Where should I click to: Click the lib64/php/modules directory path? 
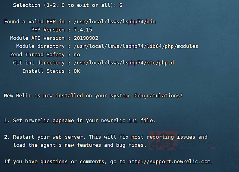(136, 46)
